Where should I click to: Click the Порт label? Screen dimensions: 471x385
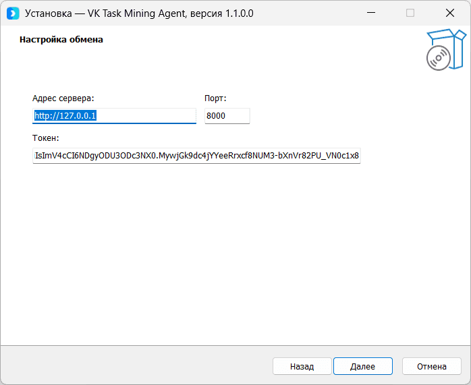(x=215, y=98)
